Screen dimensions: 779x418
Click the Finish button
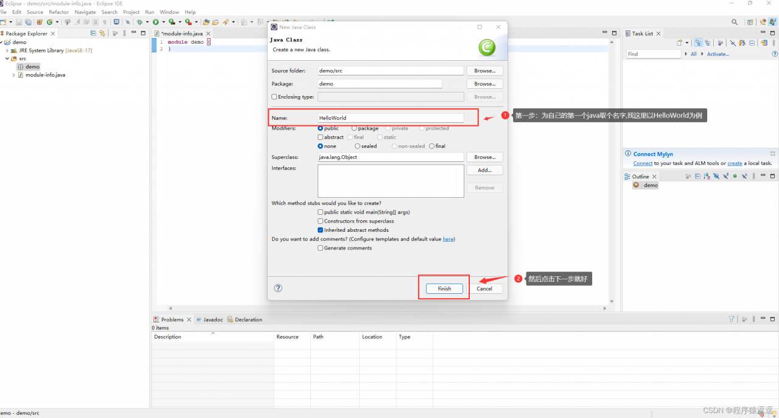coord(444,288)
